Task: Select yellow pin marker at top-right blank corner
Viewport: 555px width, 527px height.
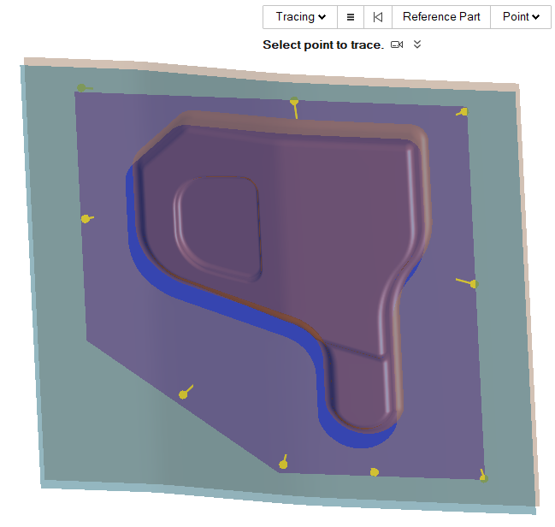Action: 463,111
